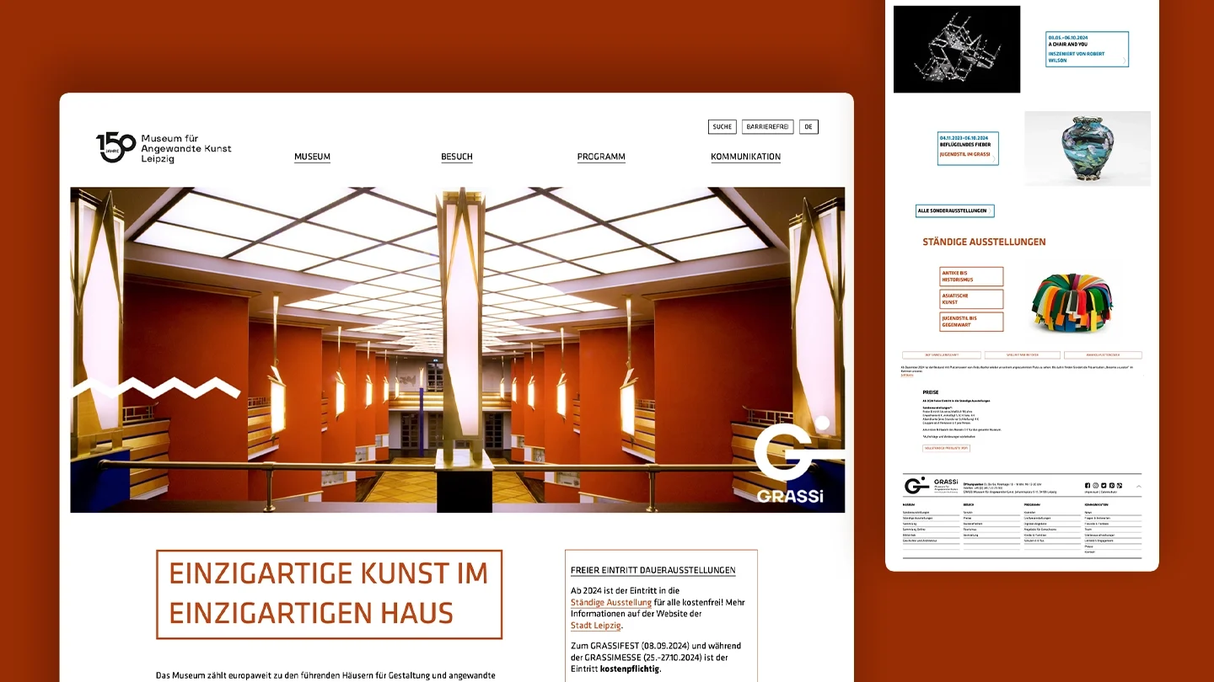Open Instagram via the footer social icon
1214x682 pixels.
point(1095,485)
